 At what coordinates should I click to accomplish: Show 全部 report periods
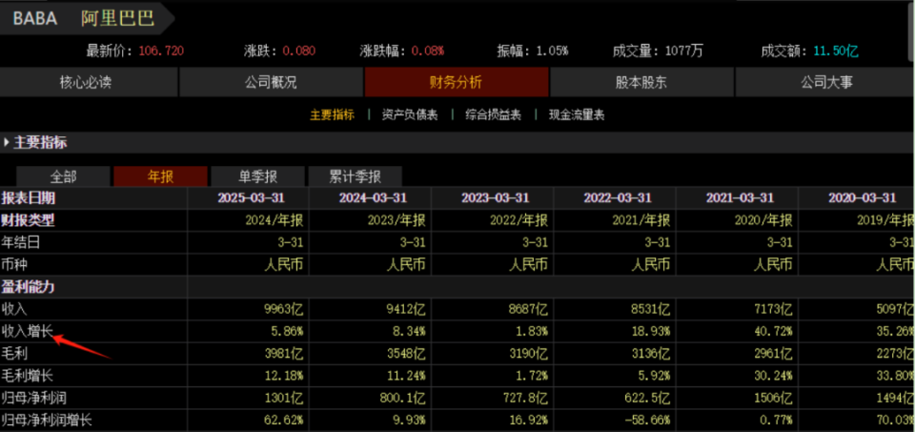63,176
